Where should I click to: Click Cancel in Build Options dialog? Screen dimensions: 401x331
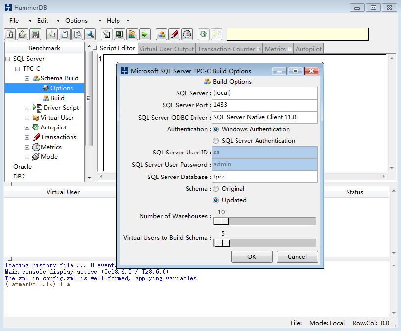(297, 256)
